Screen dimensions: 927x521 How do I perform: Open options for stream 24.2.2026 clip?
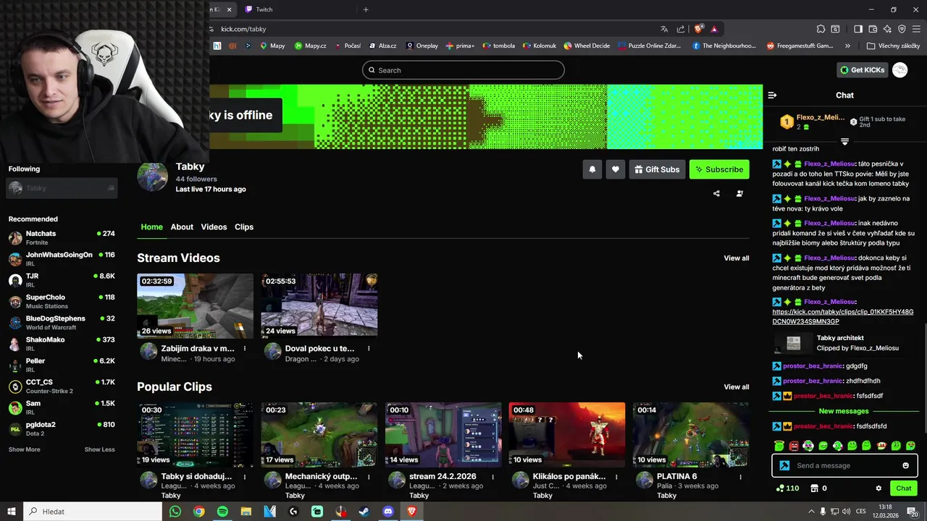point(493,477)
